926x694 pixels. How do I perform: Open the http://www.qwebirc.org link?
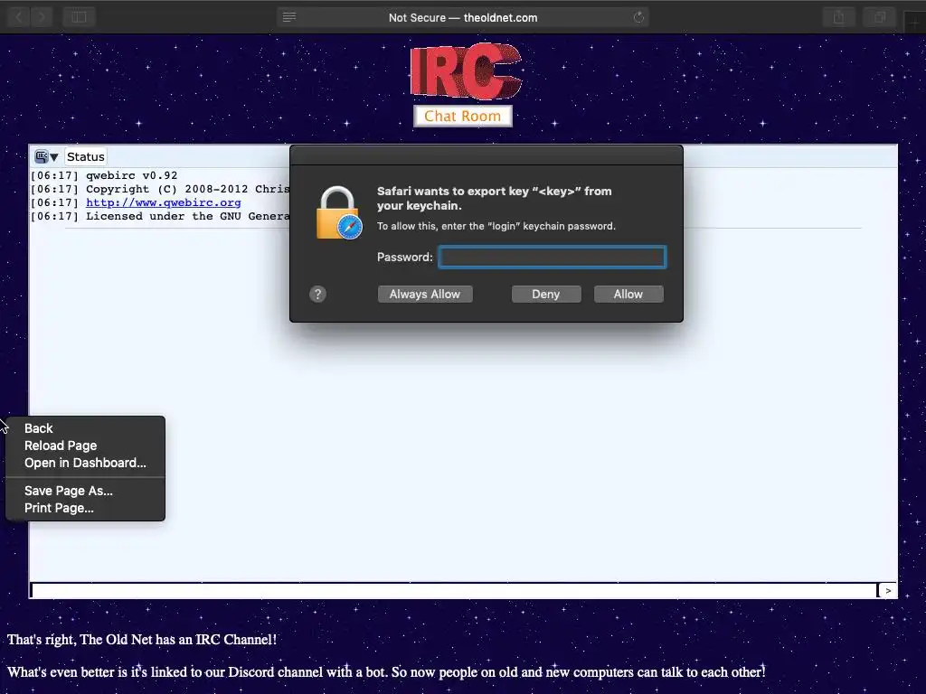point(164,202)
